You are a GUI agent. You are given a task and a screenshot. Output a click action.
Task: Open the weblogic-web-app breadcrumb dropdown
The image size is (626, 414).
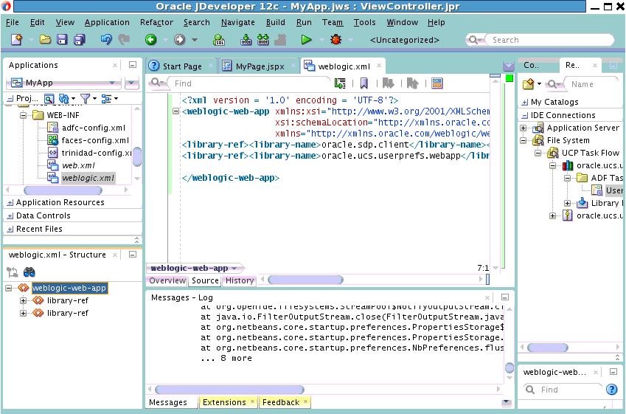(234, 268)
